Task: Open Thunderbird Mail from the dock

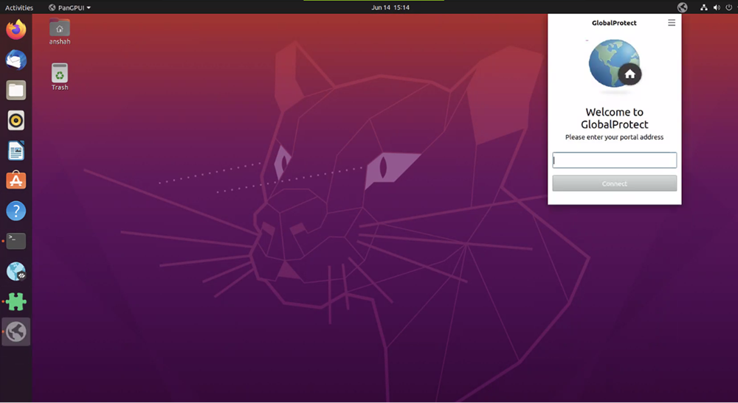Action: coord(15,60)
